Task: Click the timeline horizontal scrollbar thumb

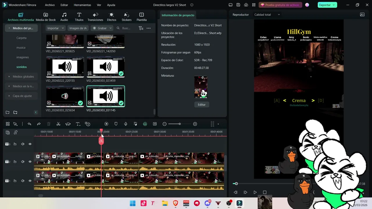Action: pos(41,196)
